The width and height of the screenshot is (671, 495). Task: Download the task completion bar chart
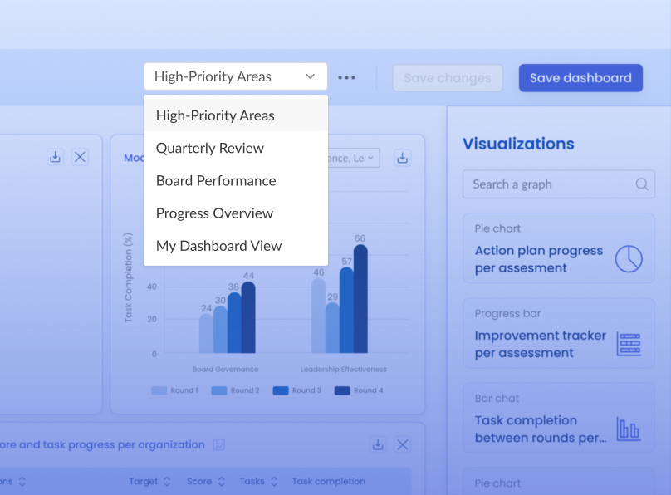pyautogui.click(x=402, y=158)
